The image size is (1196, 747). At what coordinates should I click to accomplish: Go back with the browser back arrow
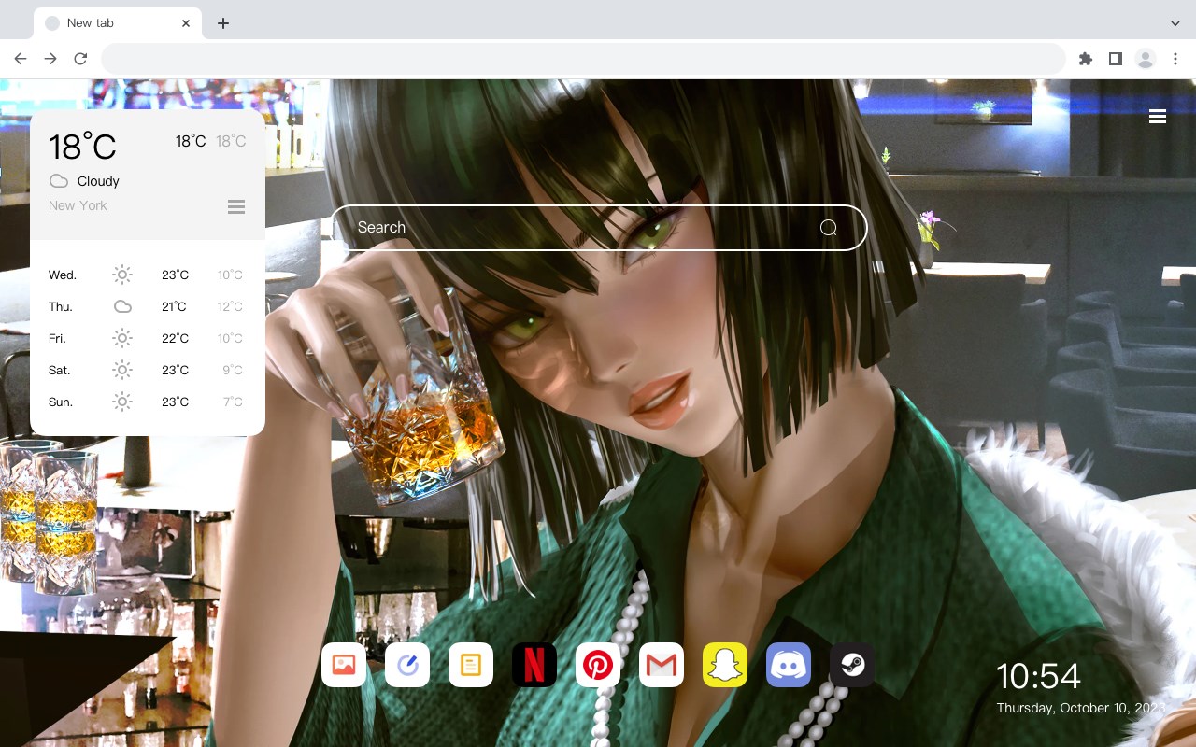[21, 59]
